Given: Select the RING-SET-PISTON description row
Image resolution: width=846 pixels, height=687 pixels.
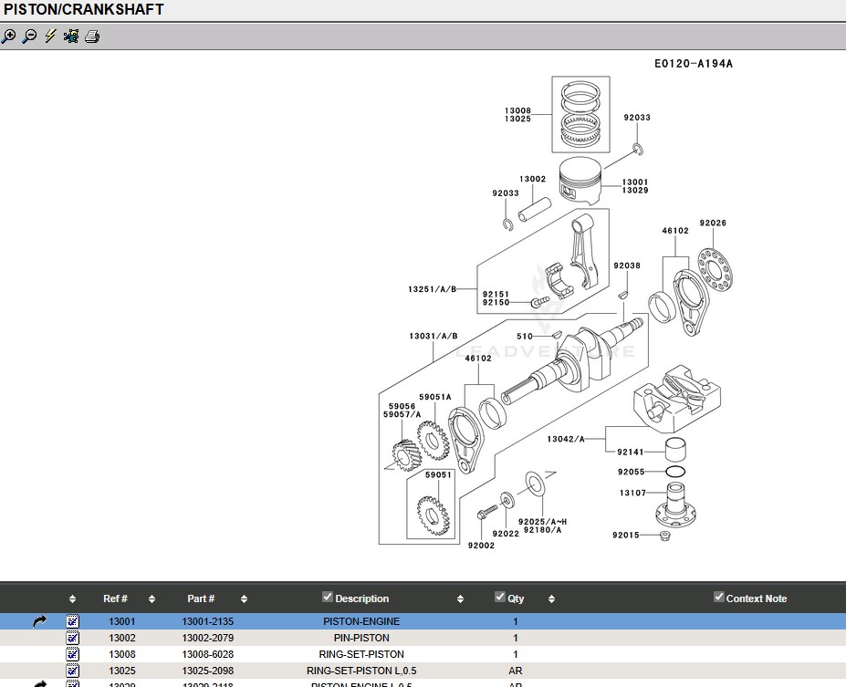Looking at the screenshot, I should click(x=361, y=654).
